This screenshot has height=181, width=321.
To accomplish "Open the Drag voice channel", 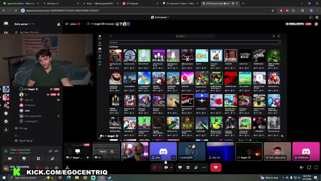I will coord(23,128).
